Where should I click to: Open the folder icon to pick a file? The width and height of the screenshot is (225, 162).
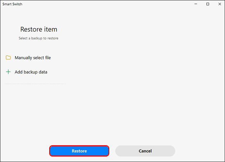point(8,58)
